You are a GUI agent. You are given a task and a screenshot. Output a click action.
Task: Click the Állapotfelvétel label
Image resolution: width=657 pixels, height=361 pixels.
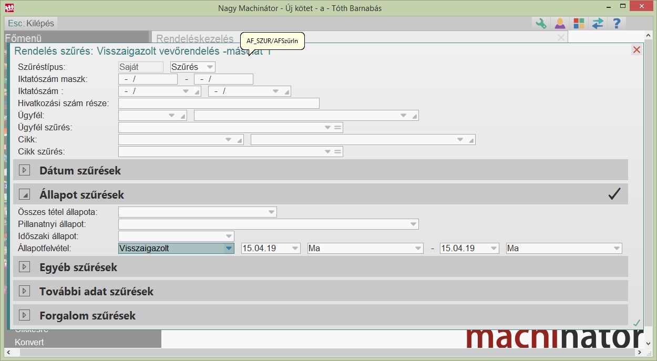[x=45, y=249]
